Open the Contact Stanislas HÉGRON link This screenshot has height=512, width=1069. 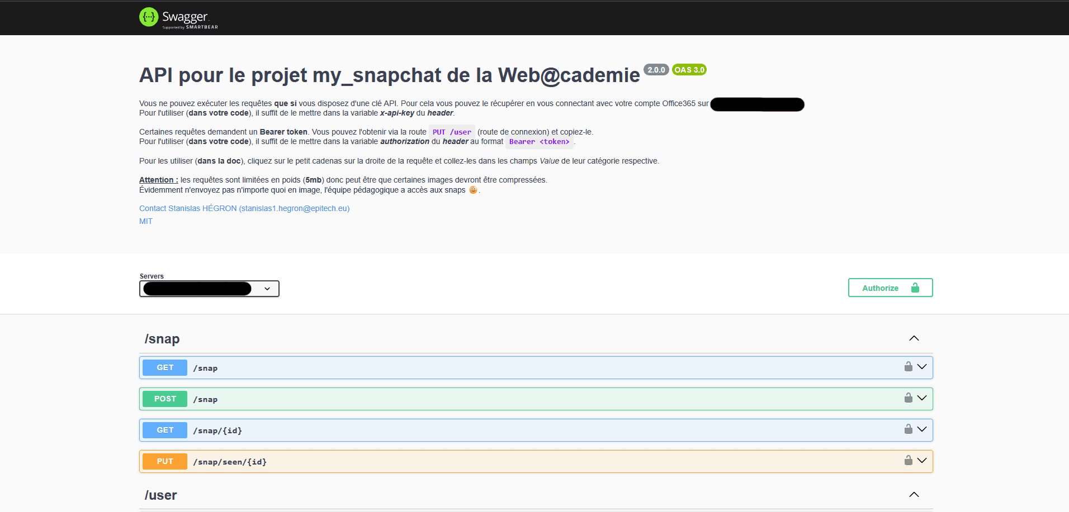tap(244, 208)
